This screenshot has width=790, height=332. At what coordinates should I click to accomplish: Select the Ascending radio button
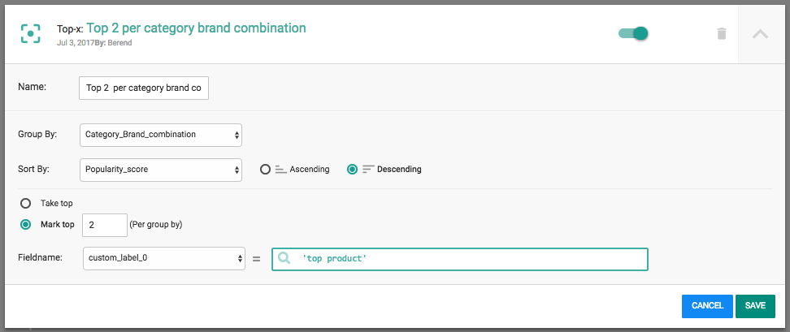(x=265, y=170)
